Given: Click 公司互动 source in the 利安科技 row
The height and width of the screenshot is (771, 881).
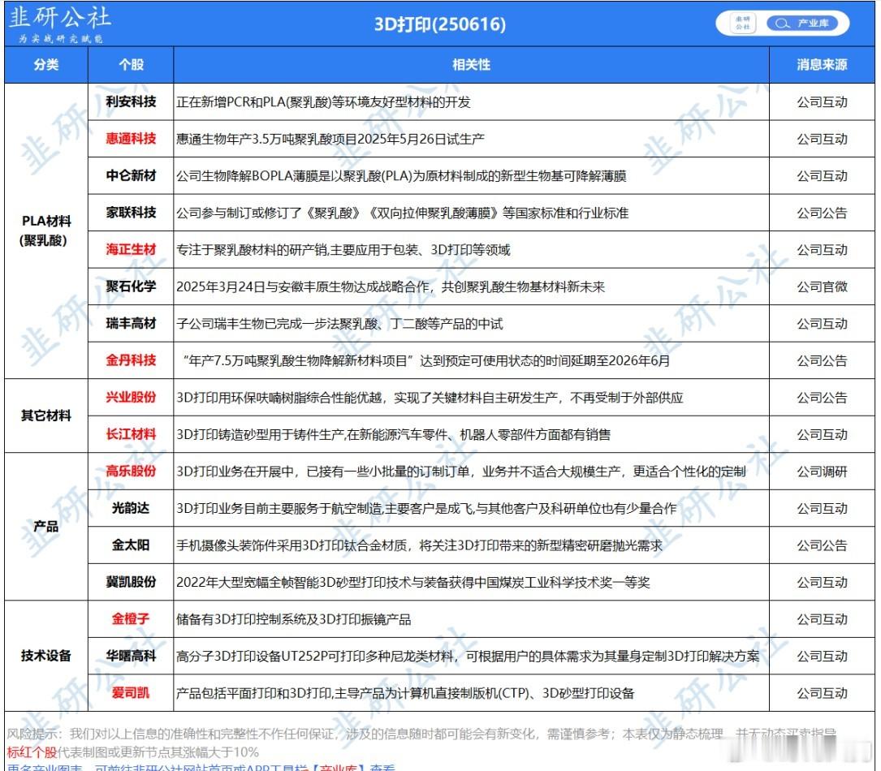Looking at the screenshot, I should pos(822,102).
